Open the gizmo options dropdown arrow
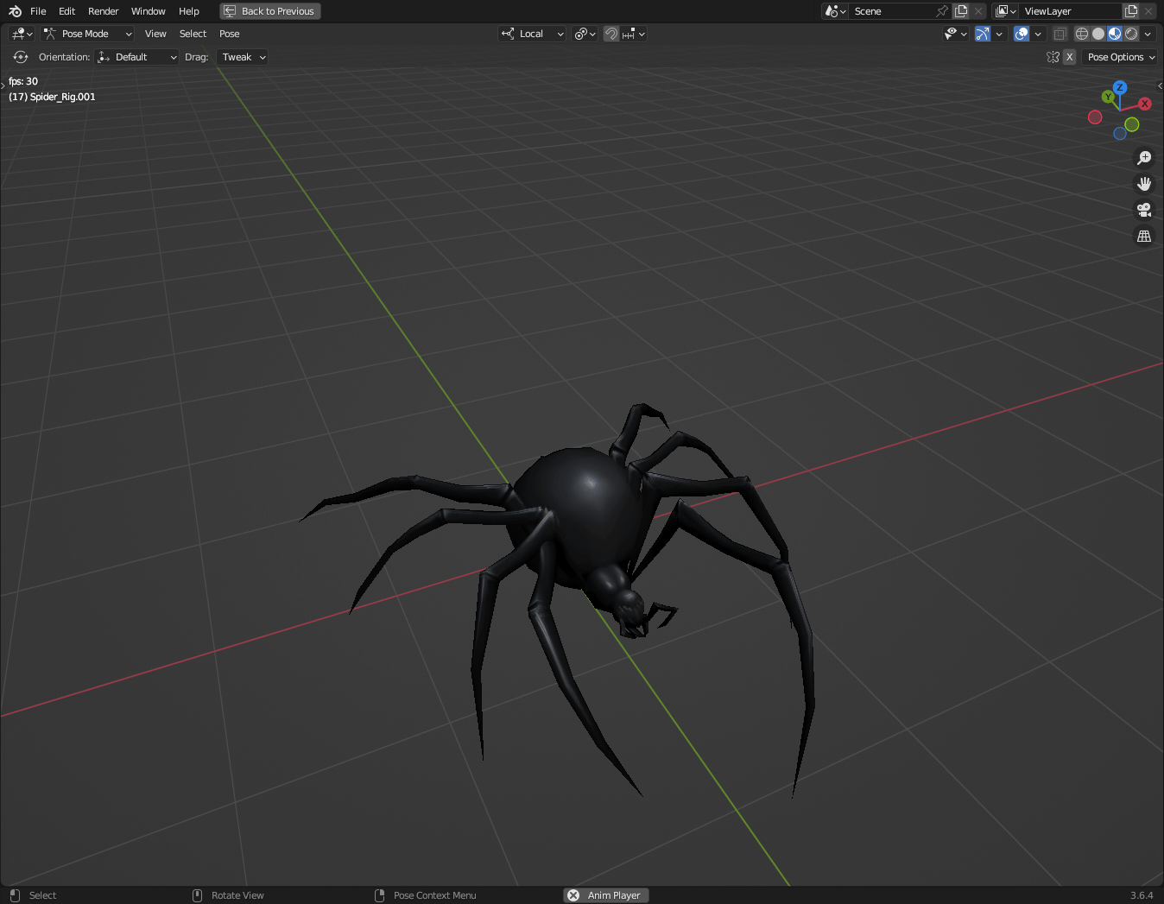 tap(999, 34)
